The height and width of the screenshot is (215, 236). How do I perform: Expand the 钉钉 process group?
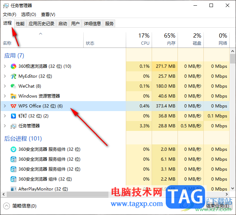(5, 116)
